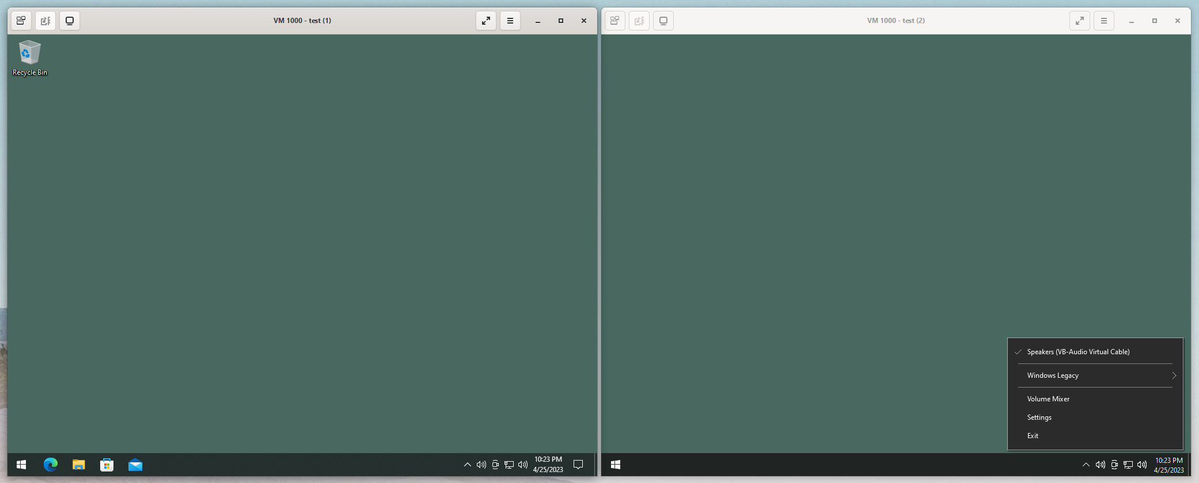
Task: Click the network icon in test (2) tray
Action: point(1128,465)
